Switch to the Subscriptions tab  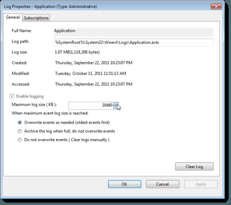tap(36, 18)
